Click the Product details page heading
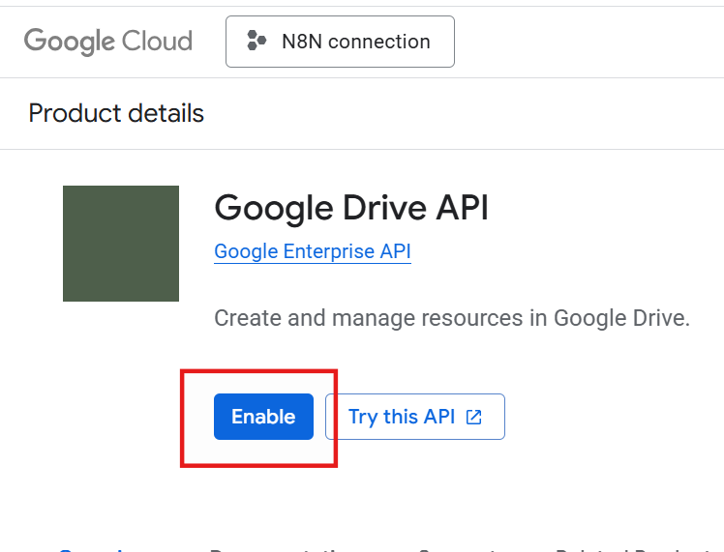The width and height of the screenshot is (724, 552). pyautogui.click(x=116, y=113)
